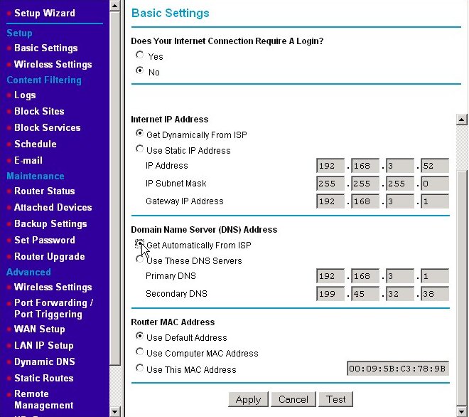Open the Attached Devices page
This screenshot has width=469, height=417.
pyautogui.click(x=53, y=207)
